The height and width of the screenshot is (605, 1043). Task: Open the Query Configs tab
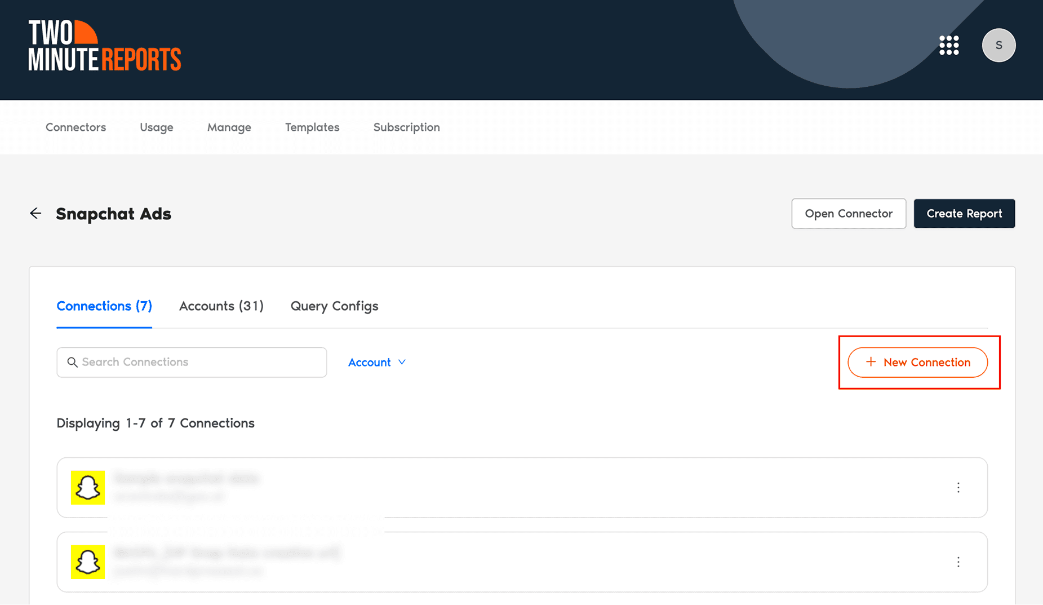pos(334,306)
